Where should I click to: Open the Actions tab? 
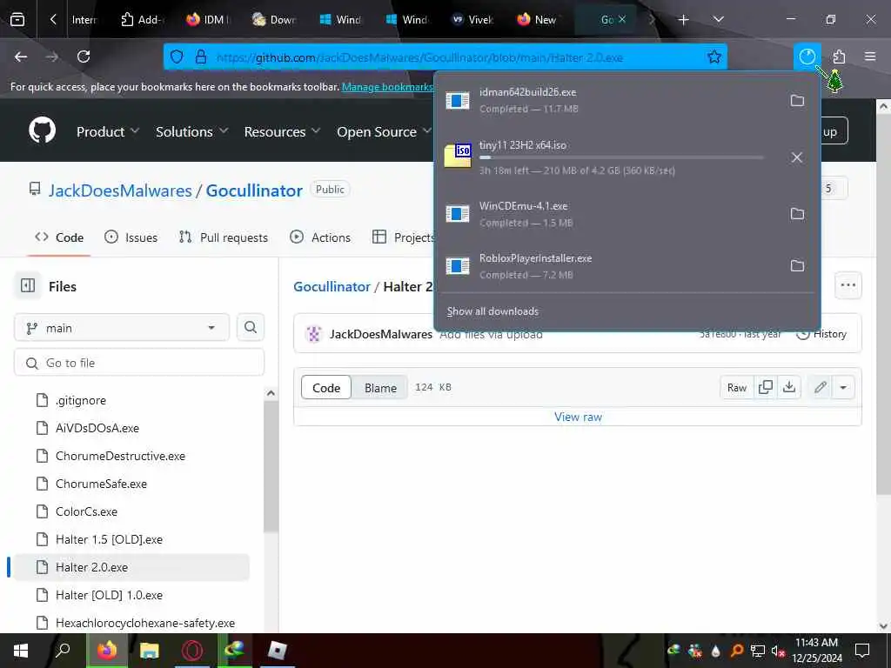[x=320, y=237]
